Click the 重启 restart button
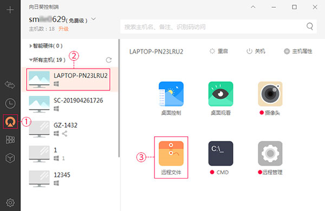 (219, 51)
